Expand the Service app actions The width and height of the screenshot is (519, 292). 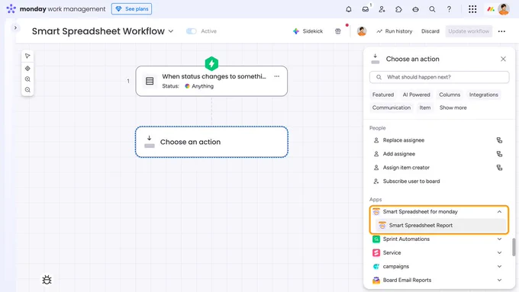[x=499, y=252]
